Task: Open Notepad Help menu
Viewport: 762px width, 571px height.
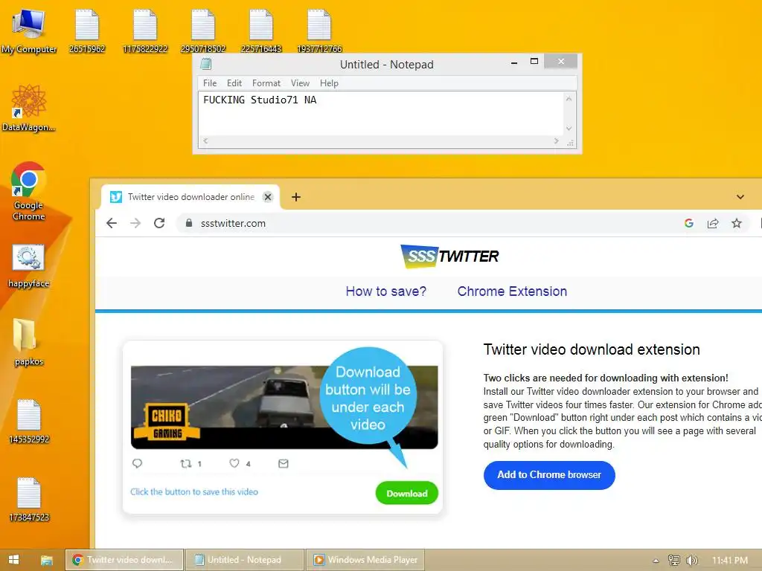Action: click(329, 83)
